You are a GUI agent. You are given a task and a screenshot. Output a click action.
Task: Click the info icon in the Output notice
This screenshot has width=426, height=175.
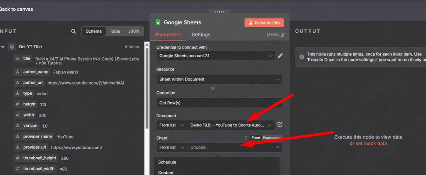pyautogui.click(x=302, y=57)
